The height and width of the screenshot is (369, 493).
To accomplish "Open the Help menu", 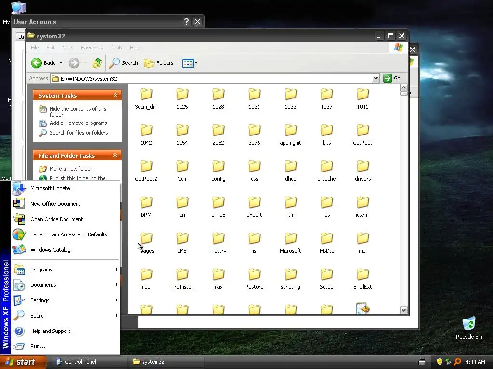I will tap(135, 48).
